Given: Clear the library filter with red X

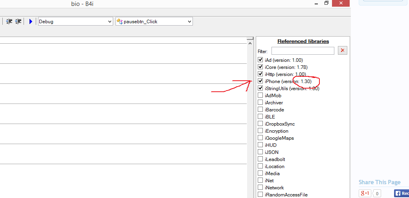Looking at the screenshot, I should pyautogui.click(x=343, y=51).
